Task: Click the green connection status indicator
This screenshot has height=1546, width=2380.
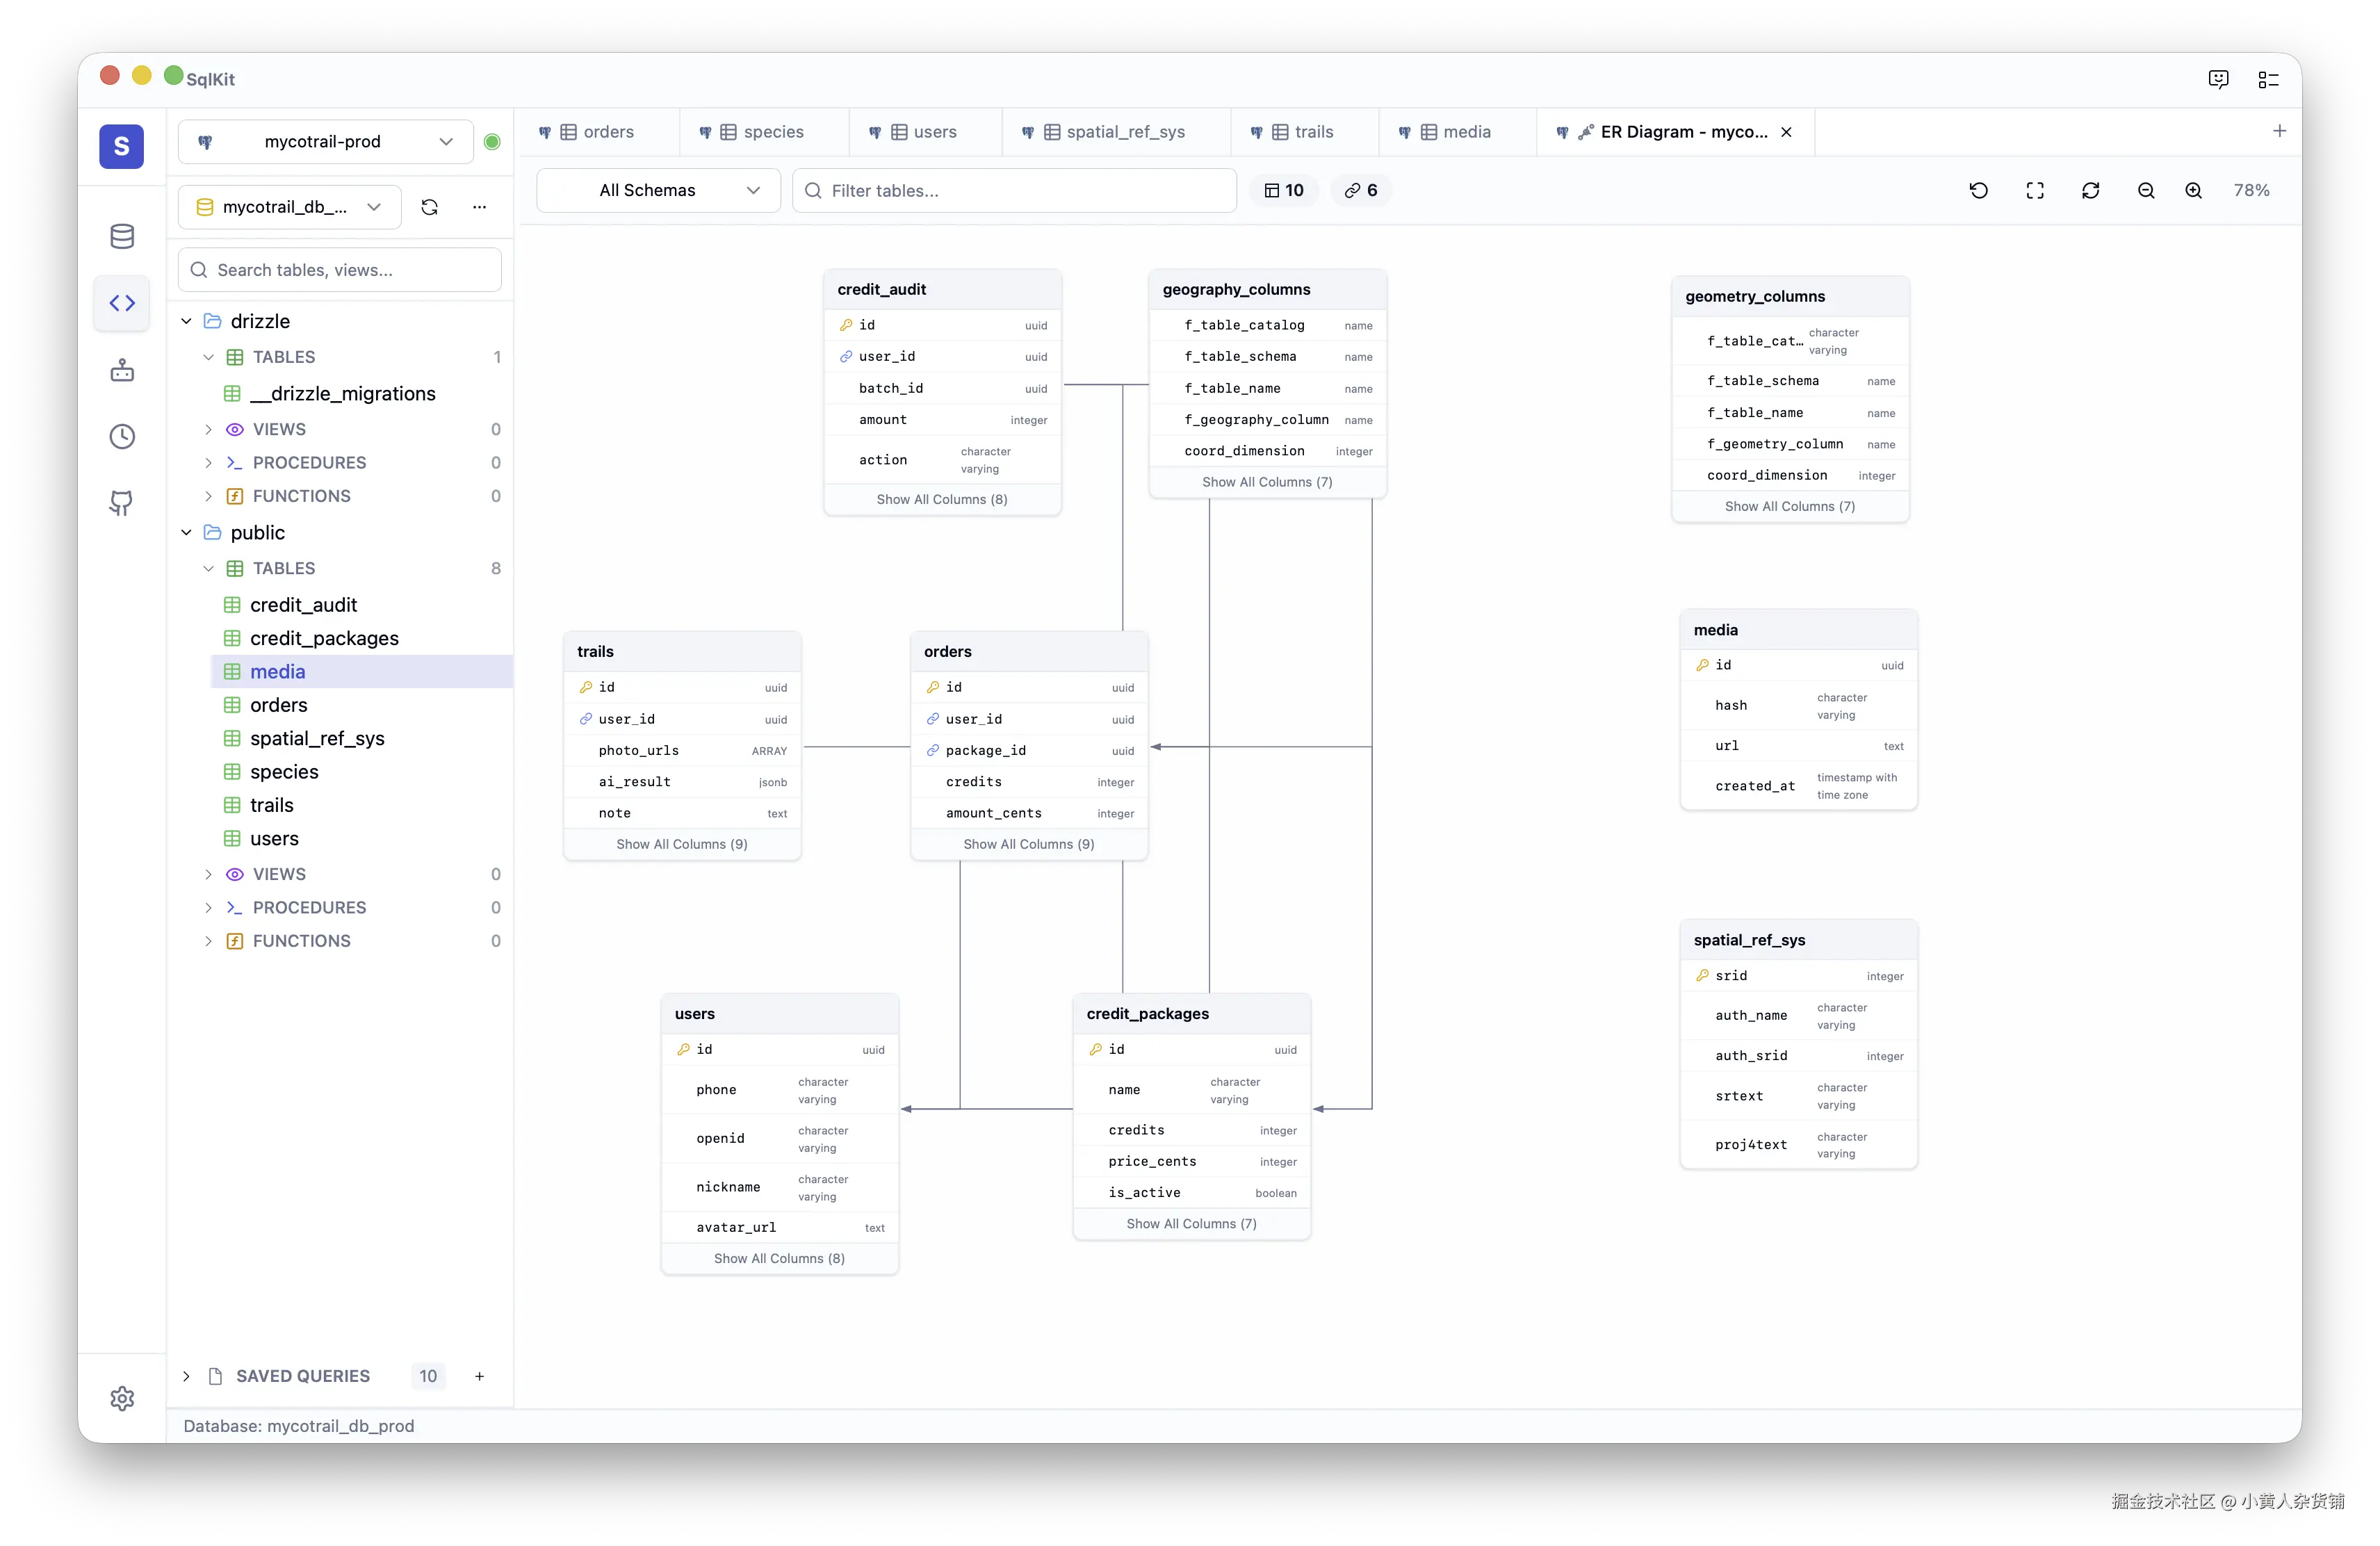Action: point(492,142)
